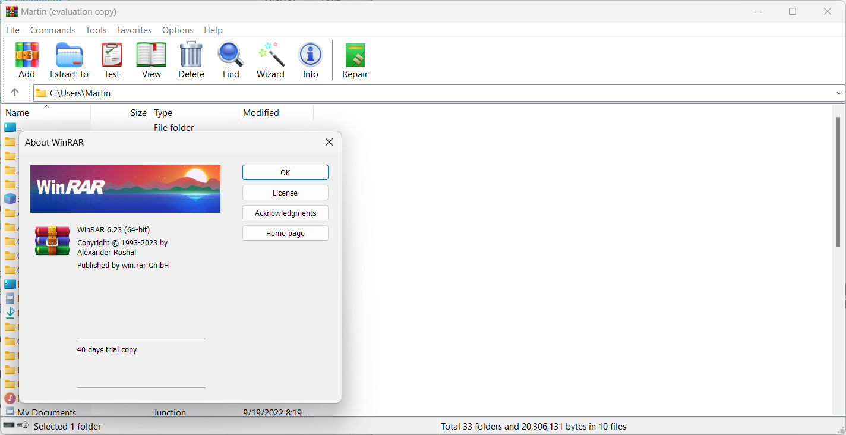
Task: Launch the Wizard tool
Action: point(270,59)
